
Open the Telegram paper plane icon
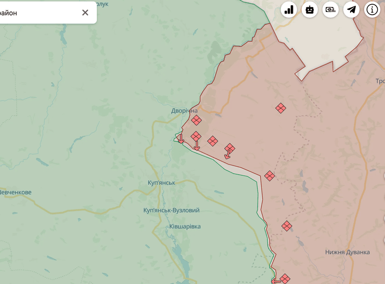[351, 9]
